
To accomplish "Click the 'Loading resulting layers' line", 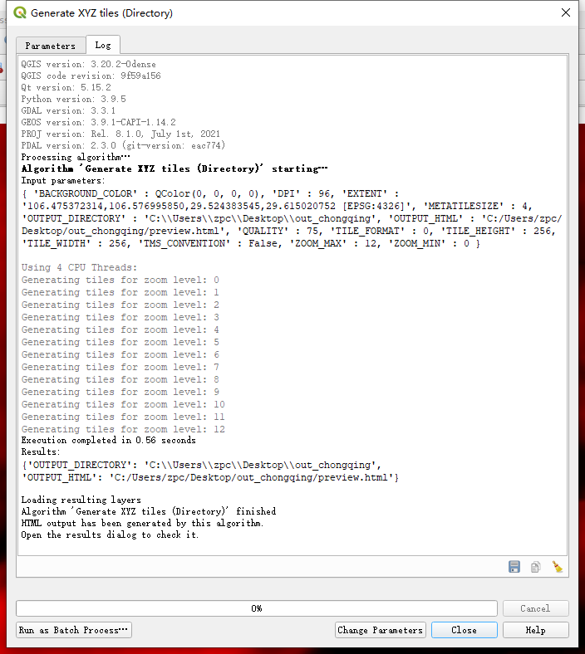I will click(x=81, y=500).
